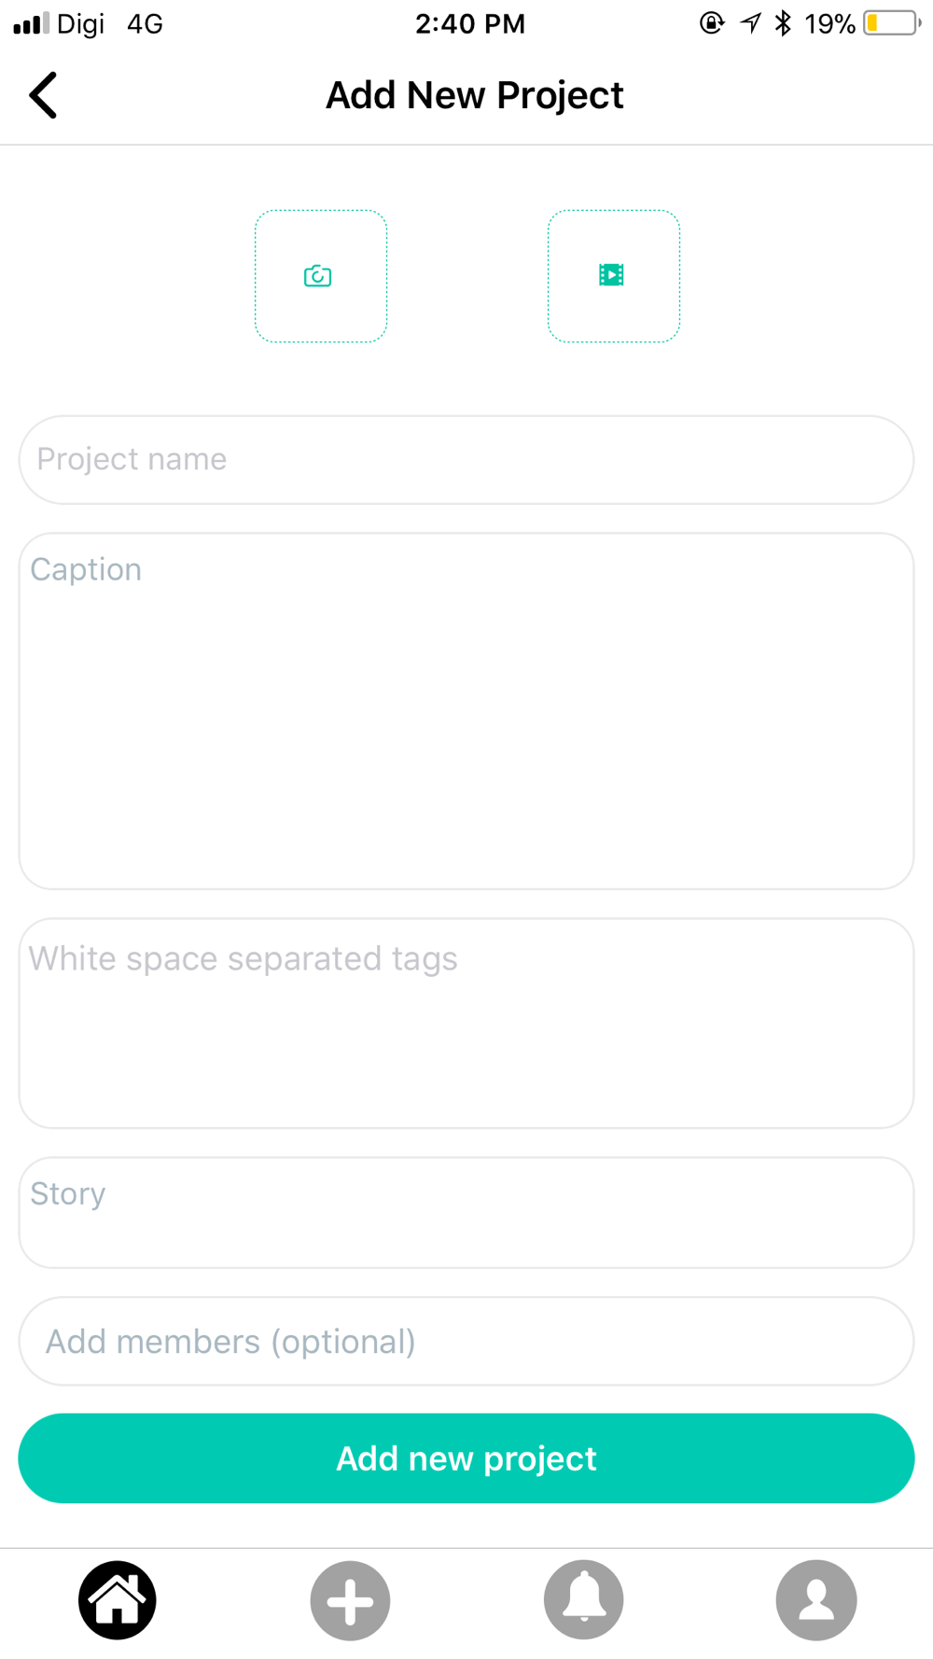
Task: Focus the Project name field
Action: click(x=466, y=460)
